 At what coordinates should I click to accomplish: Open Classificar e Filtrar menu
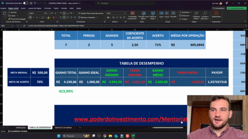point(196,15)
